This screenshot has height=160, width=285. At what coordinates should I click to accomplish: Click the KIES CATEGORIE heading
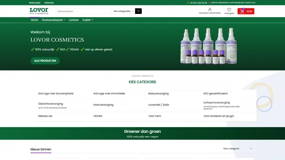[142, 82]
